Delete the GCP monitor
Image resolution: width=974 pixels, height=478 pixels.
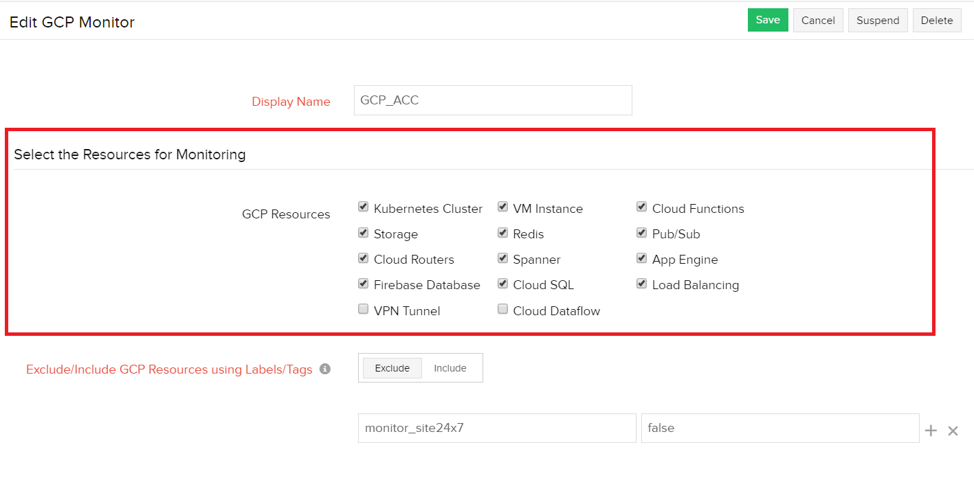(937, 21)
